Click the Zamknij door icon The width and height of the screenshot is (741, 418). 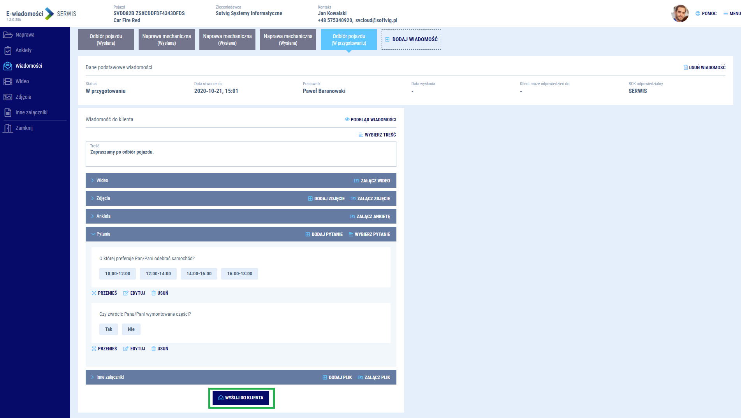[x=8, y=128]
